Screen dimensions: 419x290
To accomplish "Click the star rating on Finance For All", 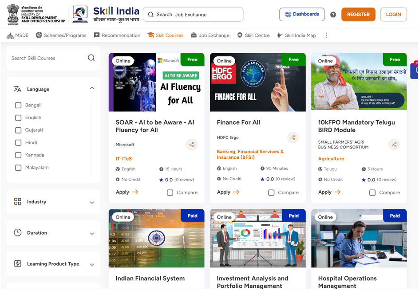I will point(262,179).
